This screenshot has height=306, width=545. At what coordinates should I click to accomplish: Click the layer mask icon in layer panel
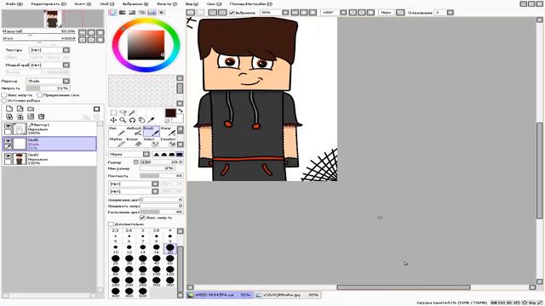click(96, 109)
